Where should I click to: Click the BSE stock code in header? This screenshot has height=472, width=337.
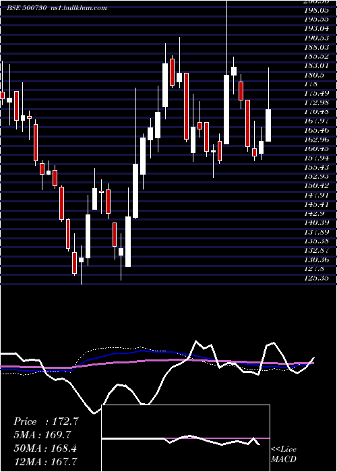click(x=27, y=8)
